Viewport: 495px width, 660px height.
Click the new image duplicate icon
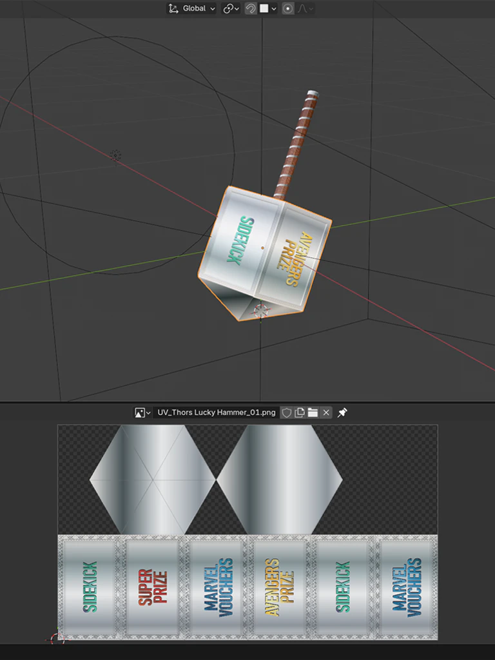pyautogui.click(x=299, y=412)
